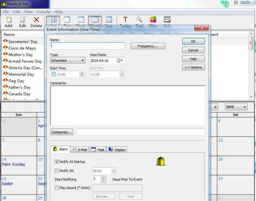This screenshot has width=256, height=201.
Task: Click the yellow alarm bell icon
Action: pos(161,161)
